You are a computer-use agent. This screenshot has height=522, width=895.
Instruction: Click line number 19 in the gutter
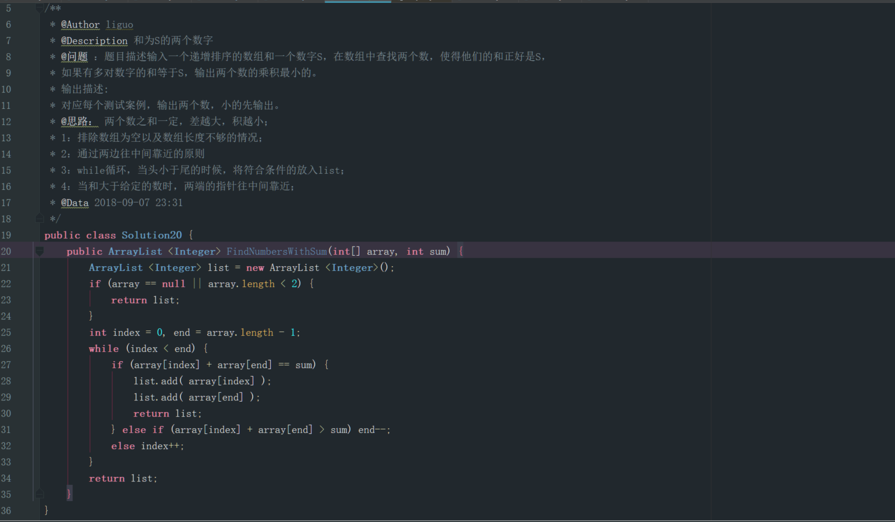point(6,235)
